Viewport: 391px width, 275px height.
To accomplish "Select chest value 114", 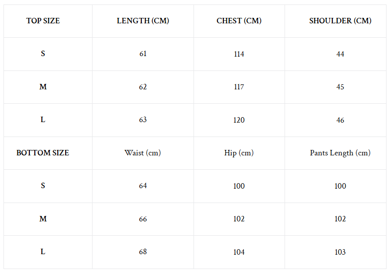I will tap(239, 54).
